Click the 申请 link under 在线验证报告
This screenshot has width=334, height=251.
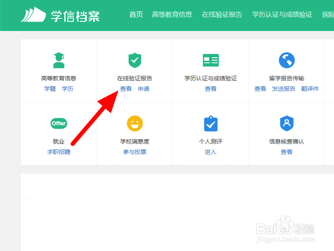[x=144, y=89]
